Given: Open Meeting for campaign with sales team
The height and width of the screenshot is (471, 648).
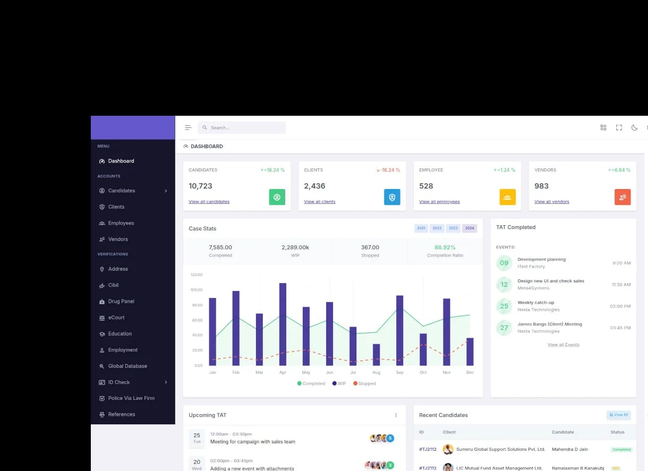Looking at the screenshot, I should (x=253, y=442).
